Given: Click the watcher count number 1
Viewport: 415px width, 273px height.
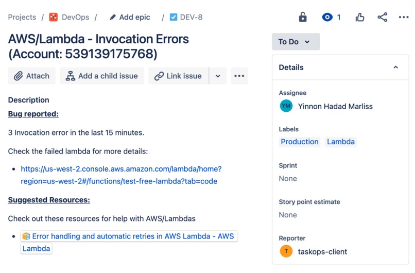Looking at the screenshot, I should click(x=338, y=17).
